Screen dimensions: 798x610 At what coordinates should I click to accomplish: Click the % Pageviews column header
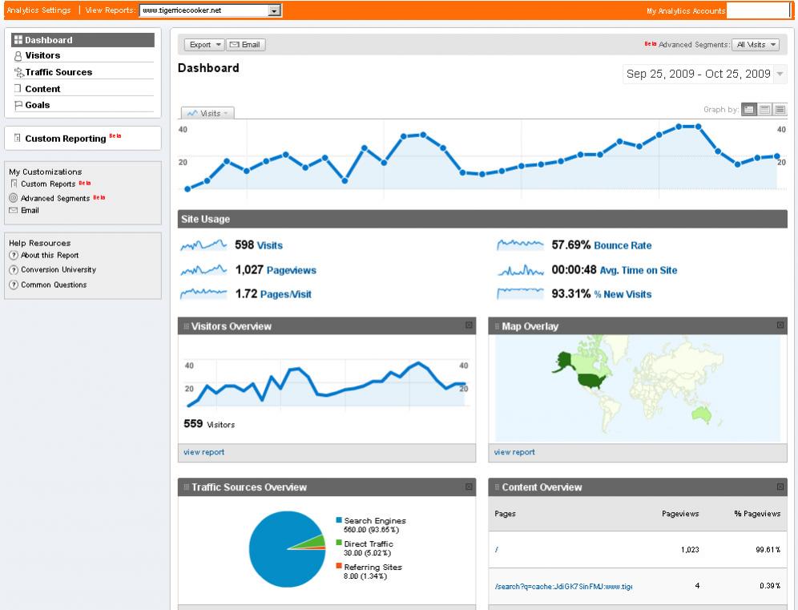coord(757,514)
